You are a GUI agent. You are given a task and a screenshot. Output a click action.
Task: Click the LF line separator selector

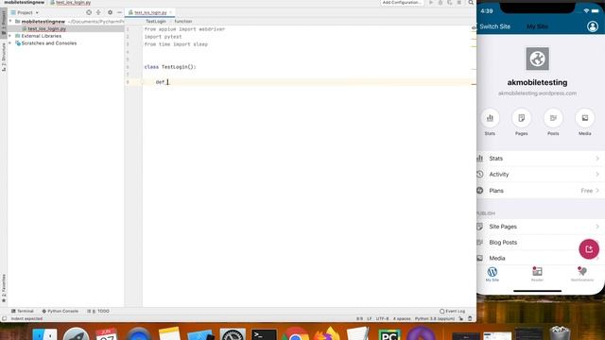[x=370, y=319]
